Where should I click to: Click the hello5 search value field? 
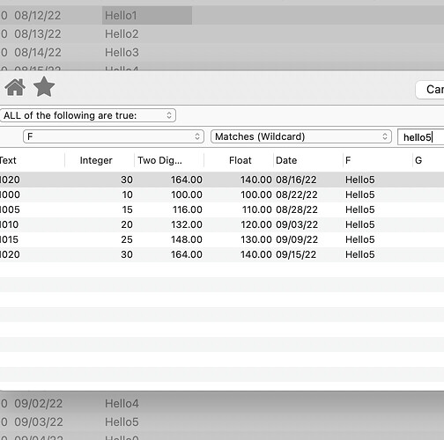pyautogui.click(x=421, y=137)
